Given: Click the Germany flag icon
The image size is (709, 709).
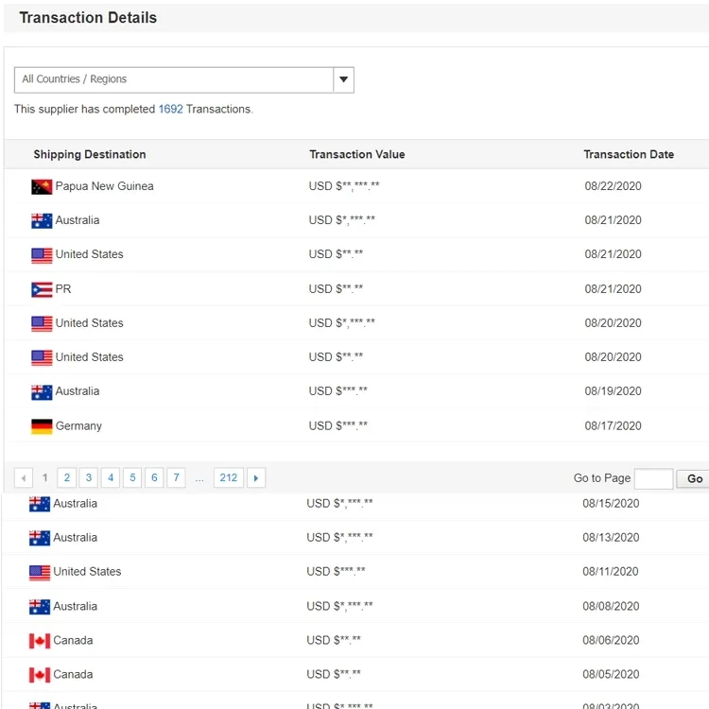Looking at the screenshot, I should click(42, 426).
